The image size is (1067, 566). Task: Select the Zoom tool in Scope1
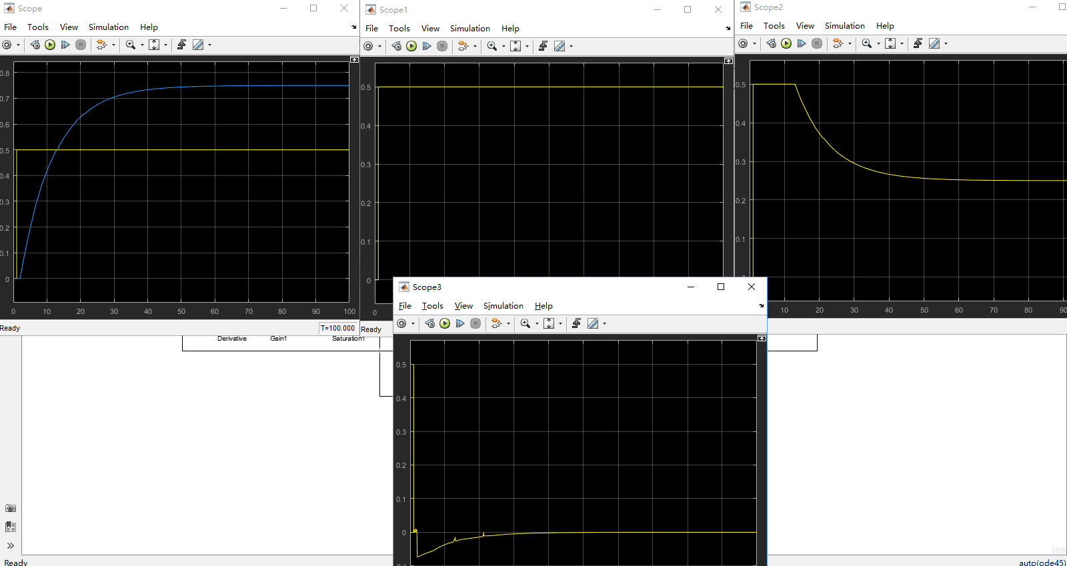[492, 46]
